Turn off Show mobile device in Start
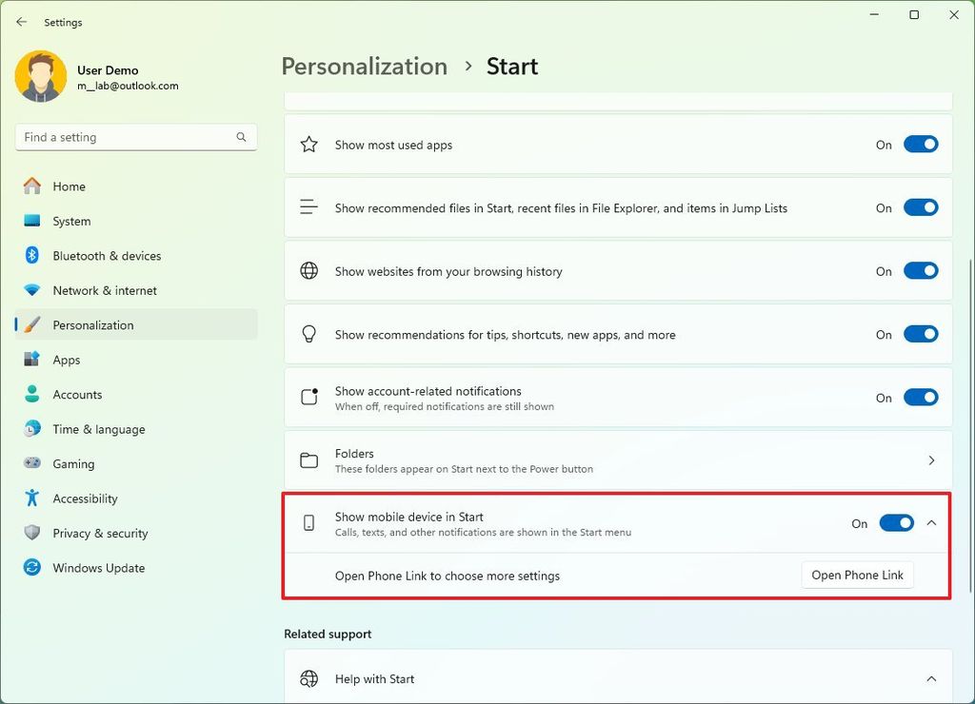 point(896,522)
